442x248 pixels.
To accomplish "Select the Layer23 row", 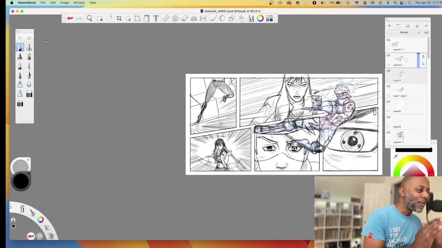I will (x=406, y=122).
